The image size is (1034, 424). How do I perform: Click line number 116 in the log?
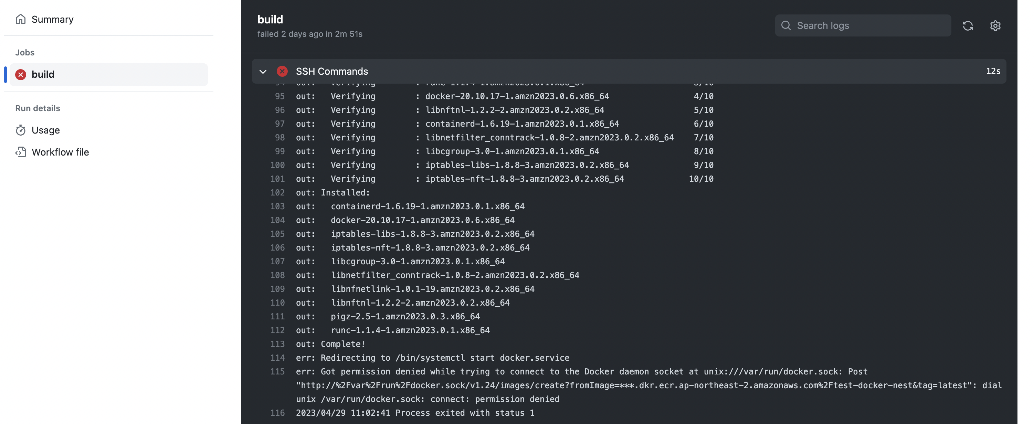point(277,413)
